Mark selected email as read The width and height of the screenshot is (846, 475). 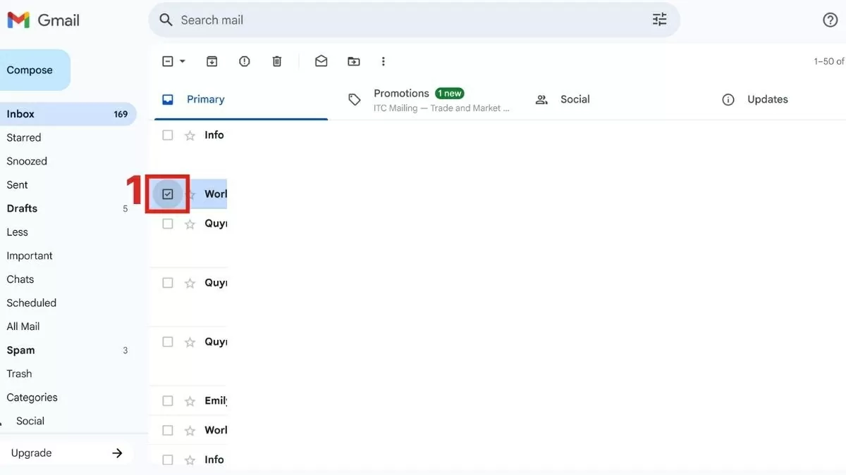(321, 61)
